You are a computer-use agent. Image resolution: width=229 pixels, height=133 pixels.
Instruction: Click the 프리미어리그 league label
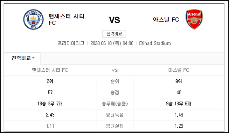tap(71, 43)
